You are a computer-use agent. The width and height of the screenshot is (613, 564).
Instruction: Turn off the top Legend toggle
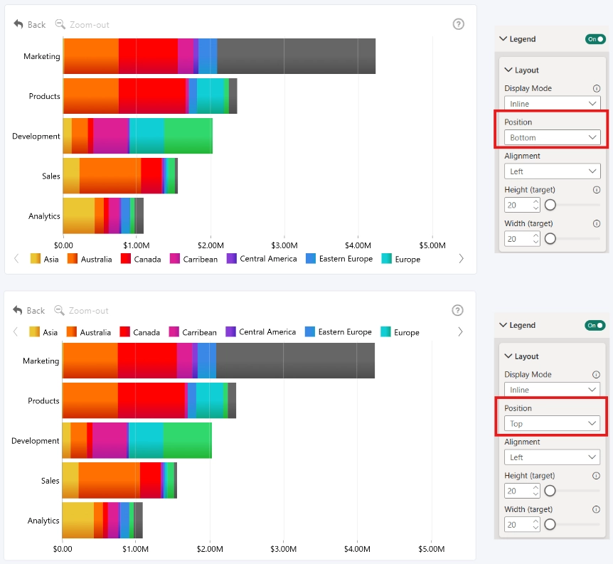[x=595, y=39]
